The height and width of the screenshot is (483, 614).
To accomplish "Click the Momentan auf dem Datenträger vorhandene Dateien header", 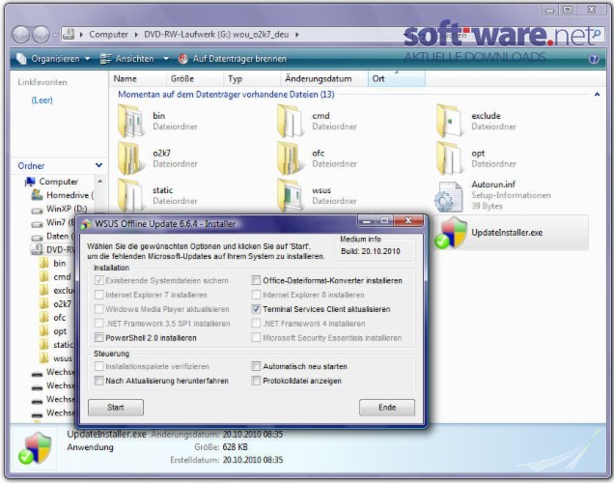I will tap(226, 95).
